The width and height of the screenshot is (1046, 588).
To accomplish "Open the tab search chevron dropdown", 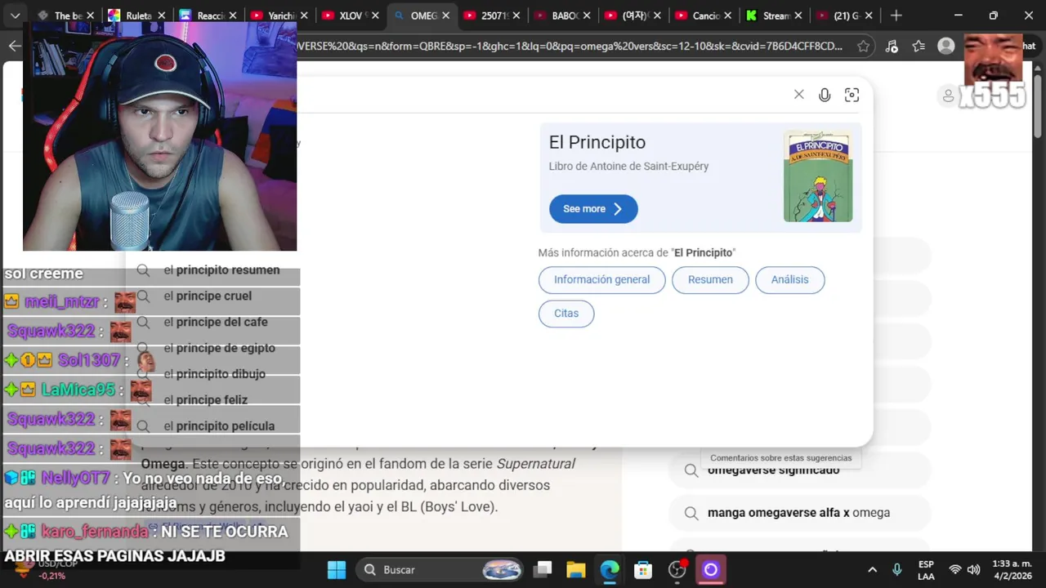I will 15,16.
